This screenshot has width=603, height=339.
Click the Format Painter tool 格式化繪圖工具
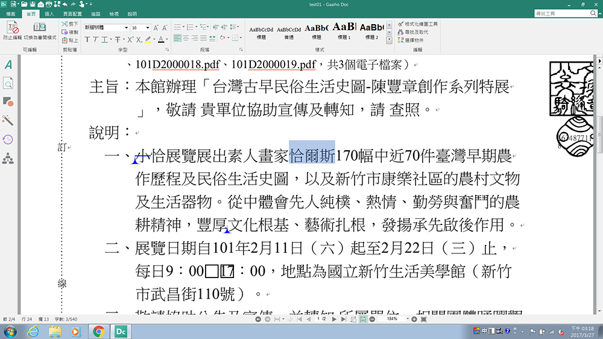417,24
